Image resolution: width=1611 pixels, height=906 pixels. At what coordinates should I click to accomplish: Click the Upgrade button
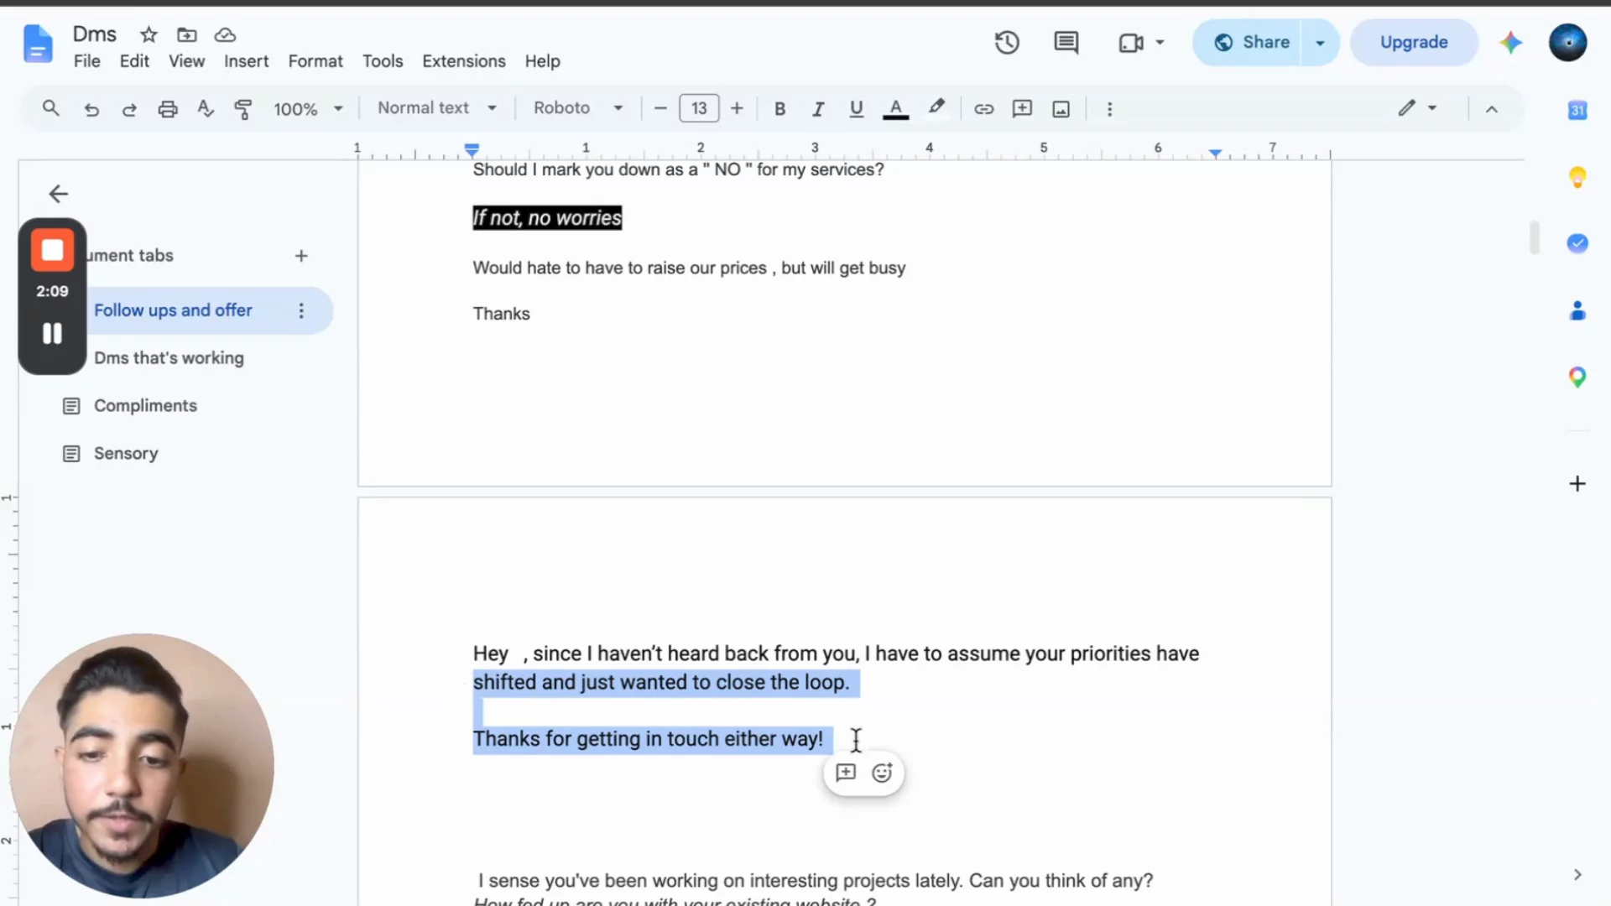coord(1414,43)
